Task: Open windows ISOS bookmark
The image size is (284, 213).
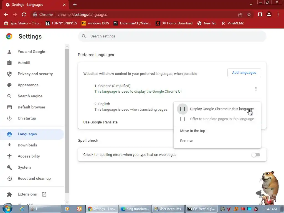Action: (95, 23)
